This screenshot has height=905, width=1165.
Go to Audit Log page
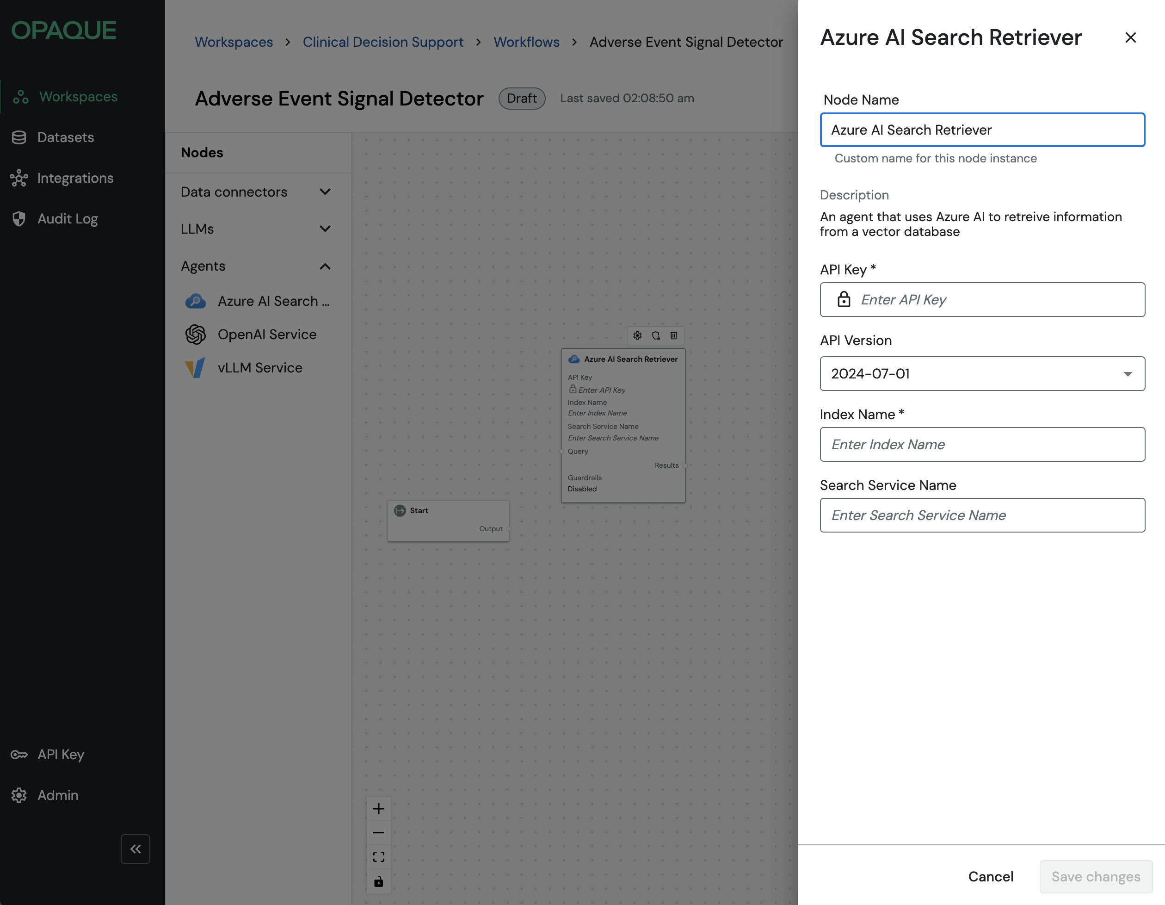(67, 219)
